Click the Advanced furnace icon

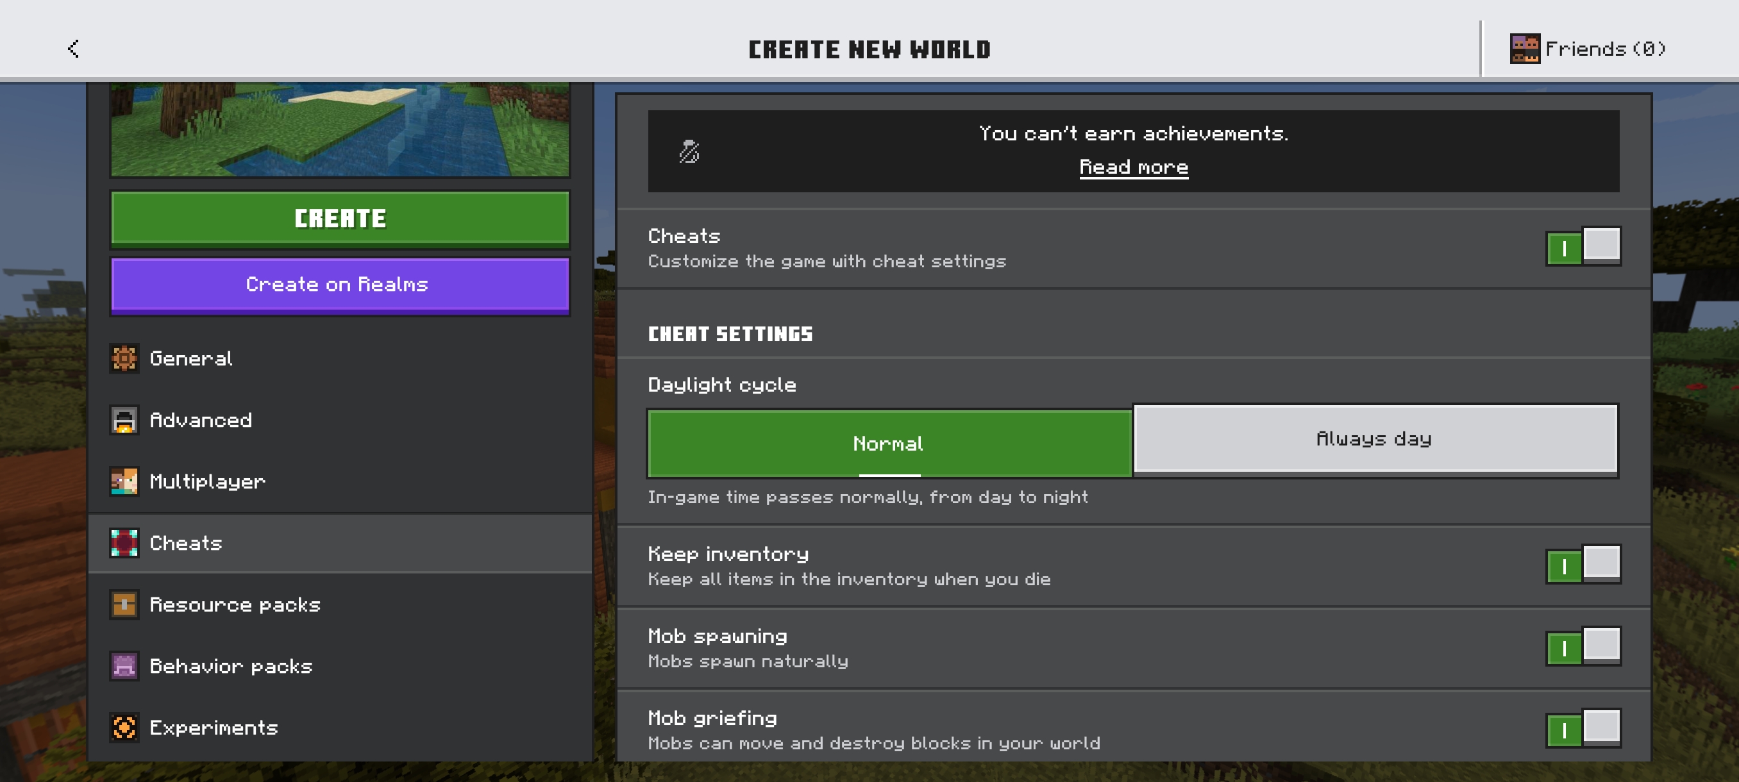[x=124, y=420]
